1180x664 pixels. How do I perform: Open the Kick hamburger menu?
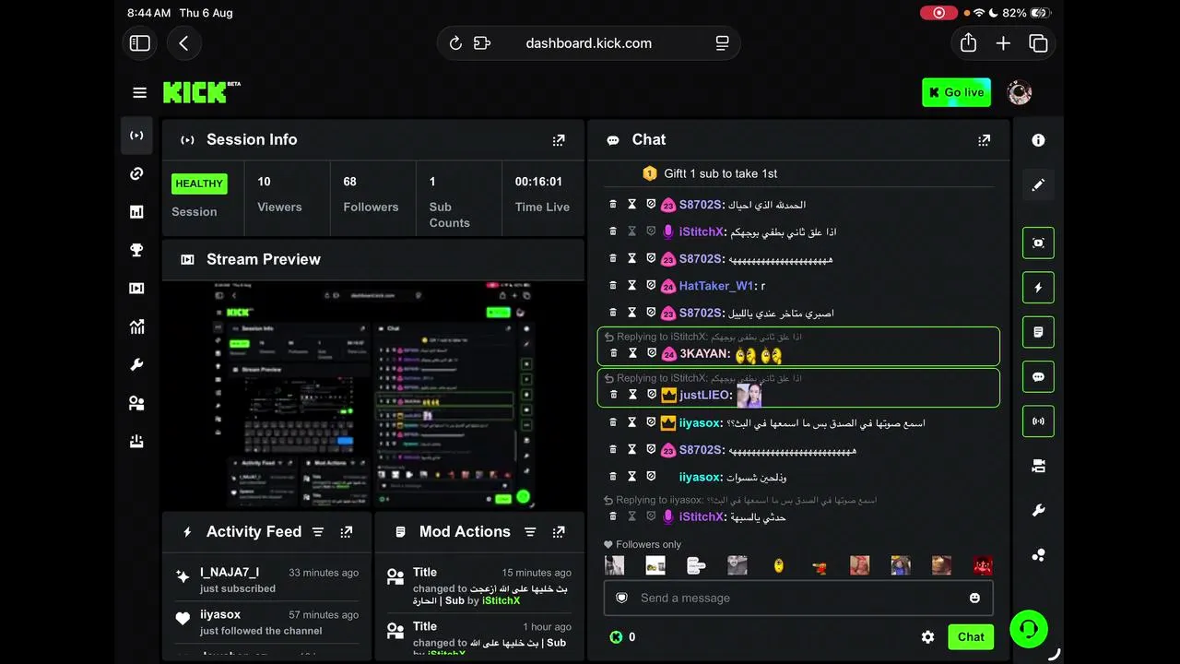(140, 92)
